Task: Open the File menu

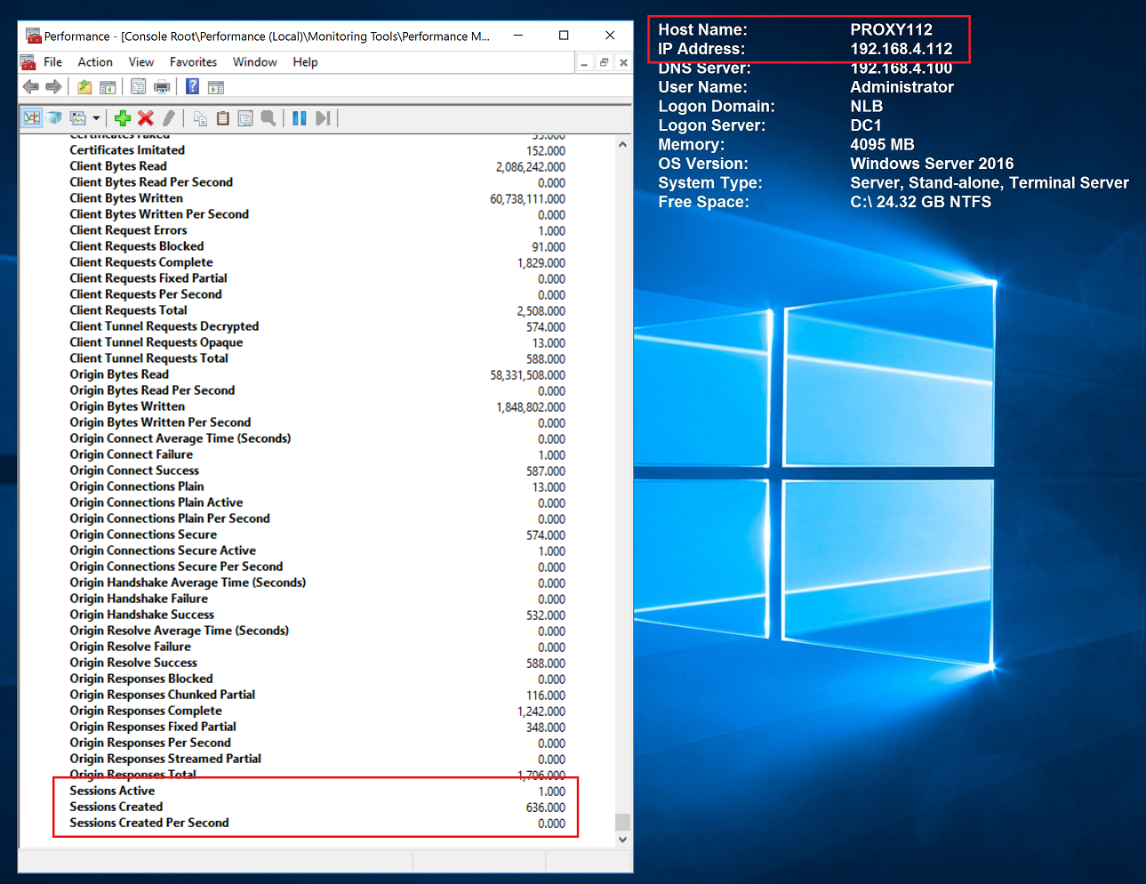Action: pos(53,62)
